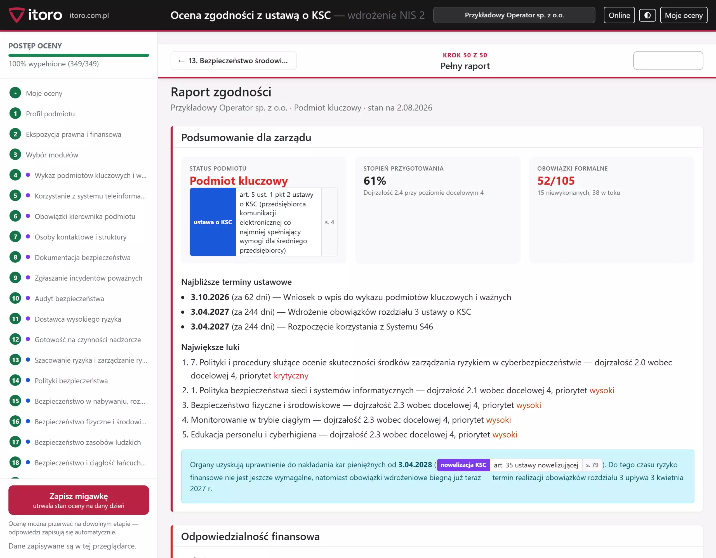Select step 1 Profil podmiotu

pos(79,114)
